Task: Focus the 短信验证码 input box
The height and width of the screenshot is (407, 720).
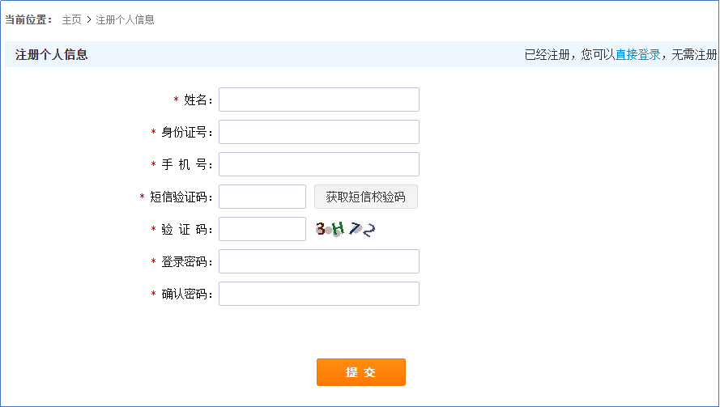Action: click(x=262, y=197)
